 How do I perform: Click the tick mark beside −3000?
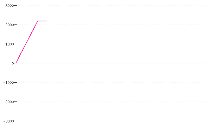click(x=15, y=121)
